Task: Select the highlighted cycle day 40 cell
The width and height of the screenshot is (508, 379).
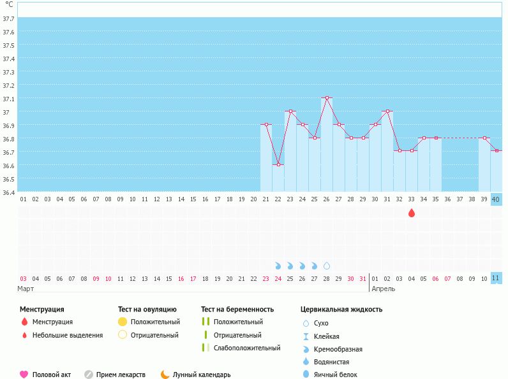Action: (496, 199)
